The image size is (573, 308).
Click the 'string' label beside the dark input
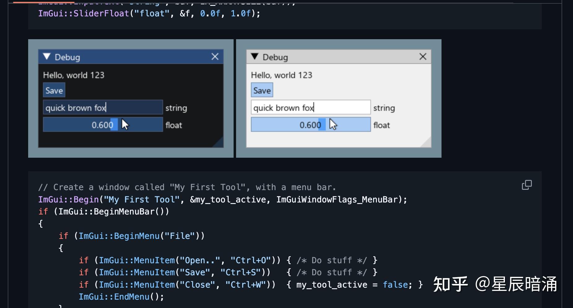(x=176, y=108)
